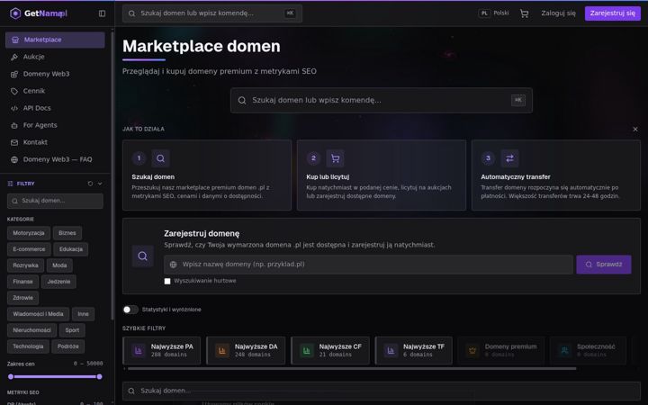Click the Cennik tag icon
This screenshot has width=648, height=405.
coord(14,91)
